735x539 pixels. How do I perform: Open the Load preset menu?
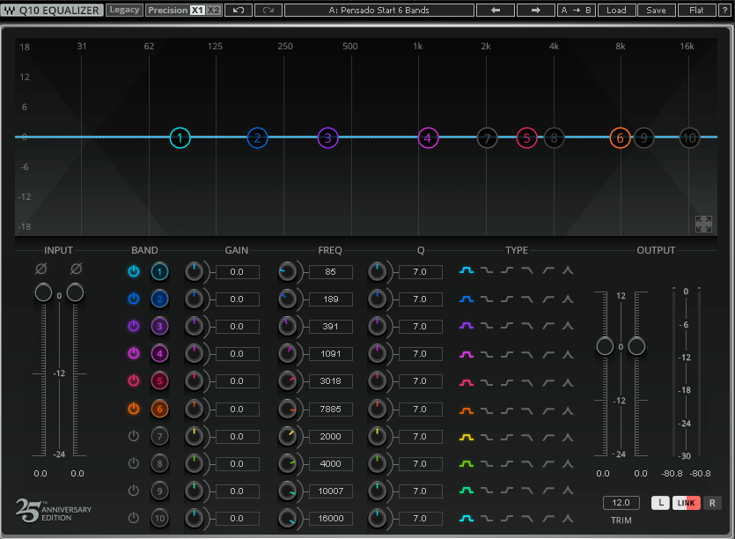click(x=616, y=10)
